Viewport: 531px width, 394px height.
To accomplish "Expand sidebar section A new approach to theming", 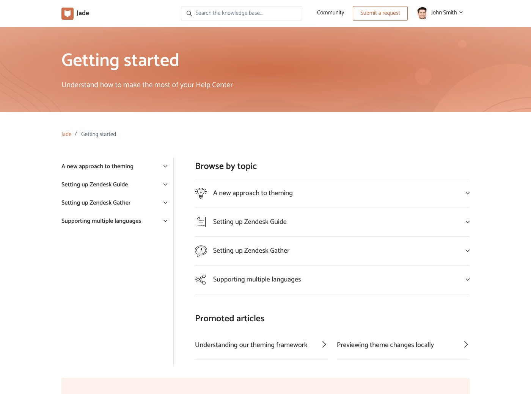I will coord(165,166).
